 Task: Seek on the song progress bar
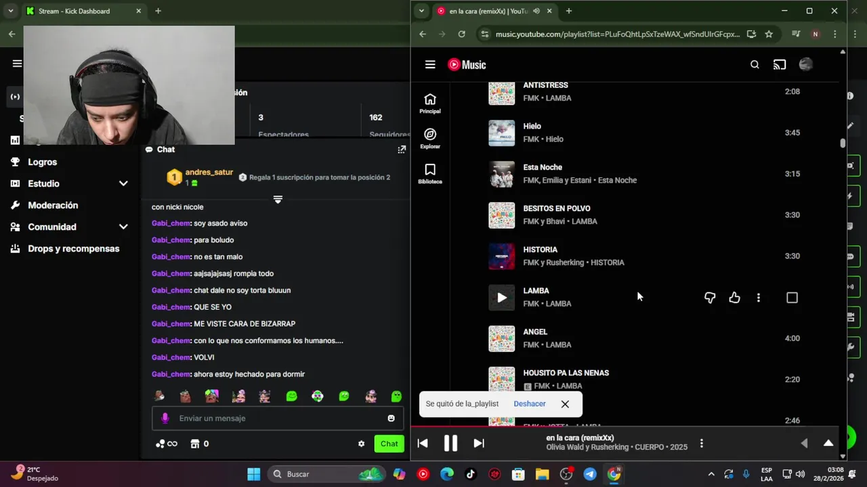tap(625, 427)
